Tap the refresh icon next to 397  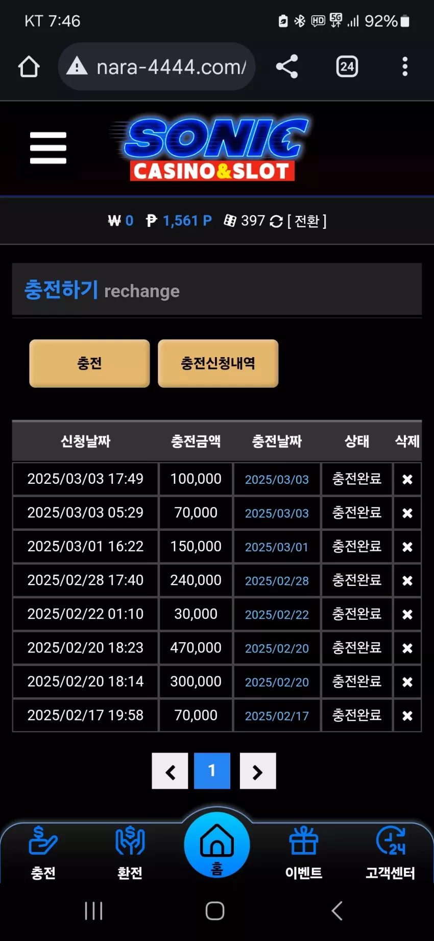pyautogui.click(x=276, y=221)
